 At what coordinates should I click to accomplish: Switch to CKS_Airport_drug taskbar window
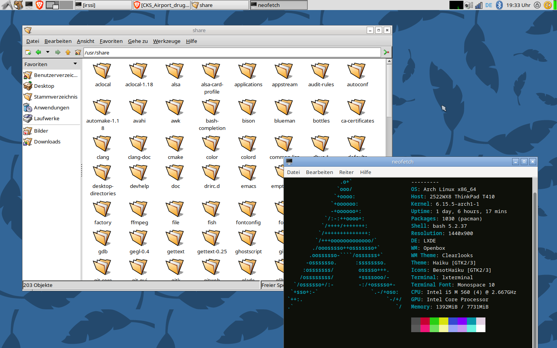tap(161, 5)
